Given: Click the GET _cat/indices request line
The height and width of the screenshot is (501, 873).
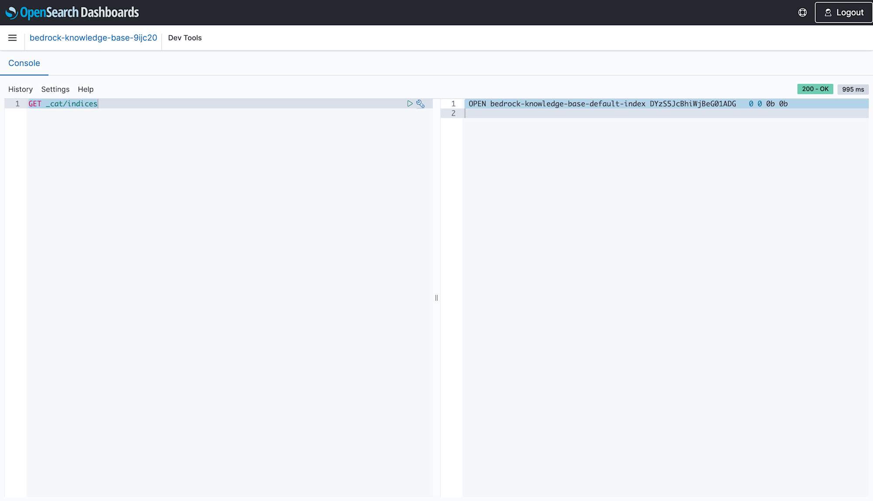Looking at the screenshot, I should pos(63,104).
